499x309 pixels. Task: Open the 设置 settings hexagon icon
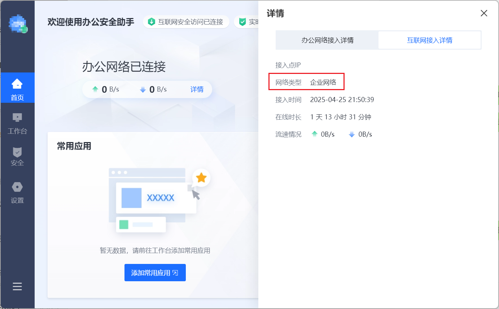coord(17,187)
